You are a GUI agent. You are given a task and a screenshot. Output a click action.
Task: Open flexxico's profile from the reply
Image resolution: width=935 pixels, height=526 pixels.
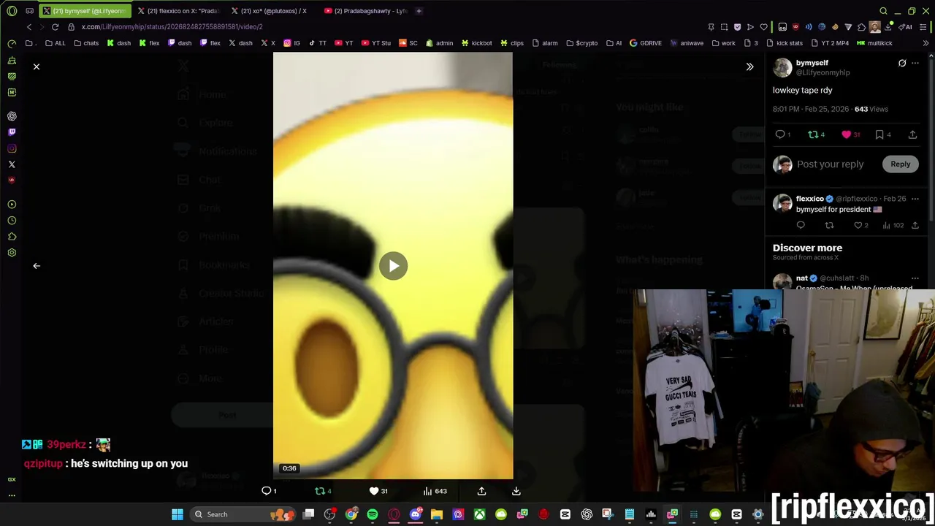pyautogui.click(x=809, y=199)
